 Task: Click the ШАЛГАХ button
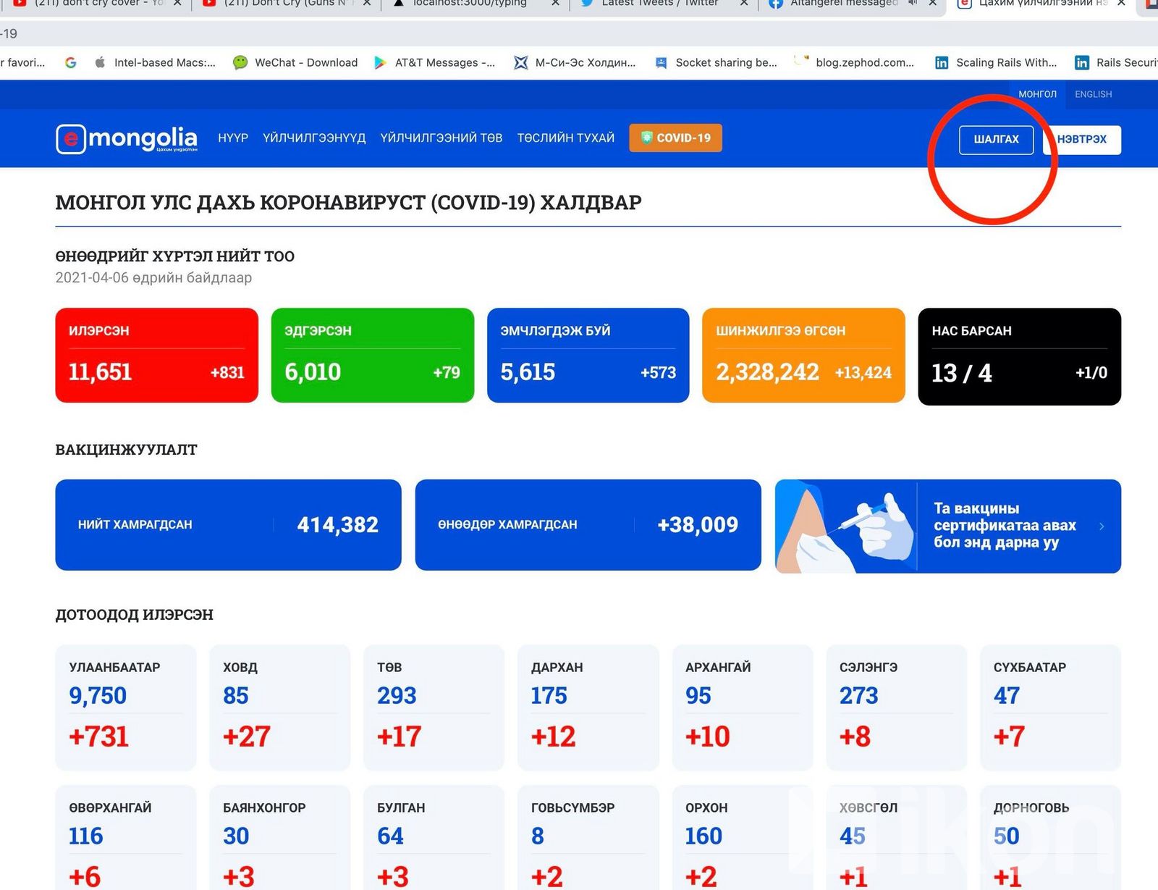[x=996, y=140]
